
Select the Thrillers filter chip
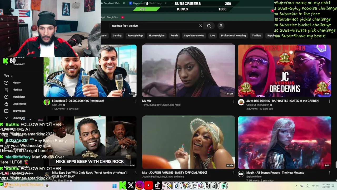point(256,36)
